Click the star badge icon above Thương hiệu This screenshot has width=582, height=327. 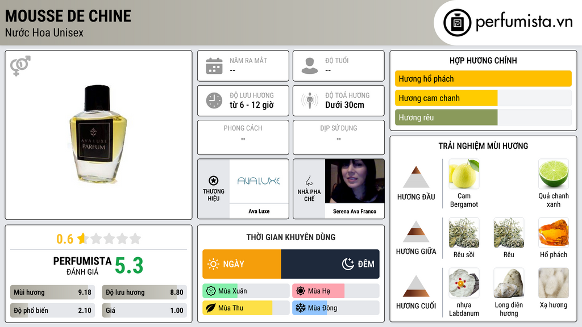(x=214, y=181)
